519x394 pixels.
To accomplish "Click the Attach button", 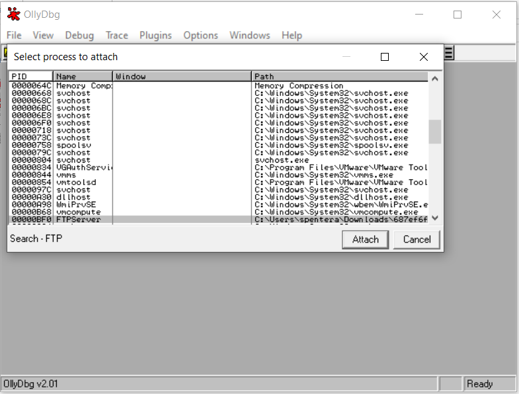I will 366,239.
